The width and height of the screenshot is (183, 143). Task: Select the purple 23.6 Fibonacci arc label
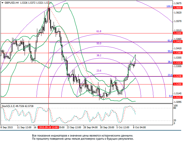99,71
